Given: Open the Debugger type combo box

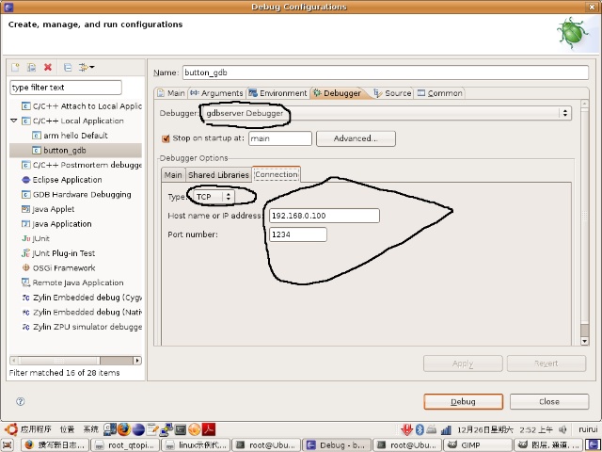Looking at the screenshot, I should point(387,113).
